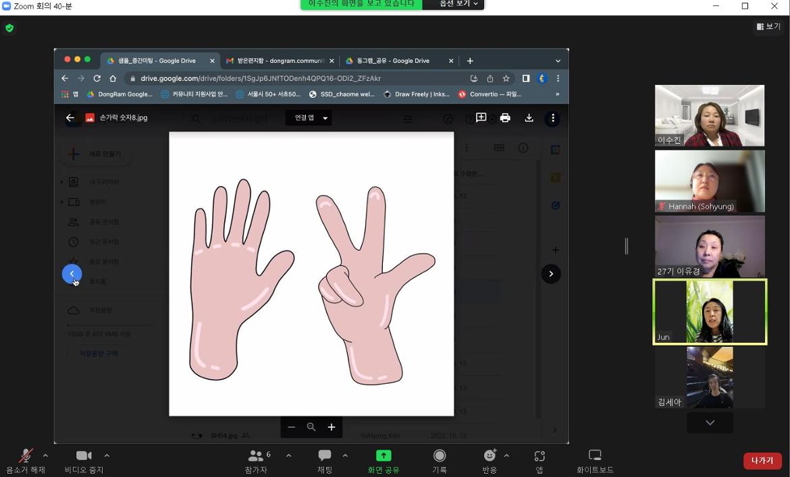Click the green share screen button

pyautogui.click(x=384, y=456)
